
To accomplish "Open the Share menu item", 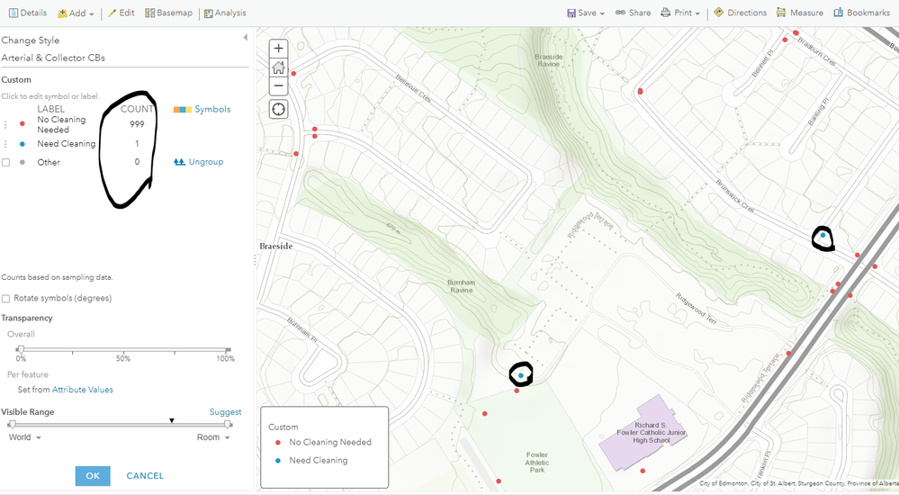I will point(633,13).
